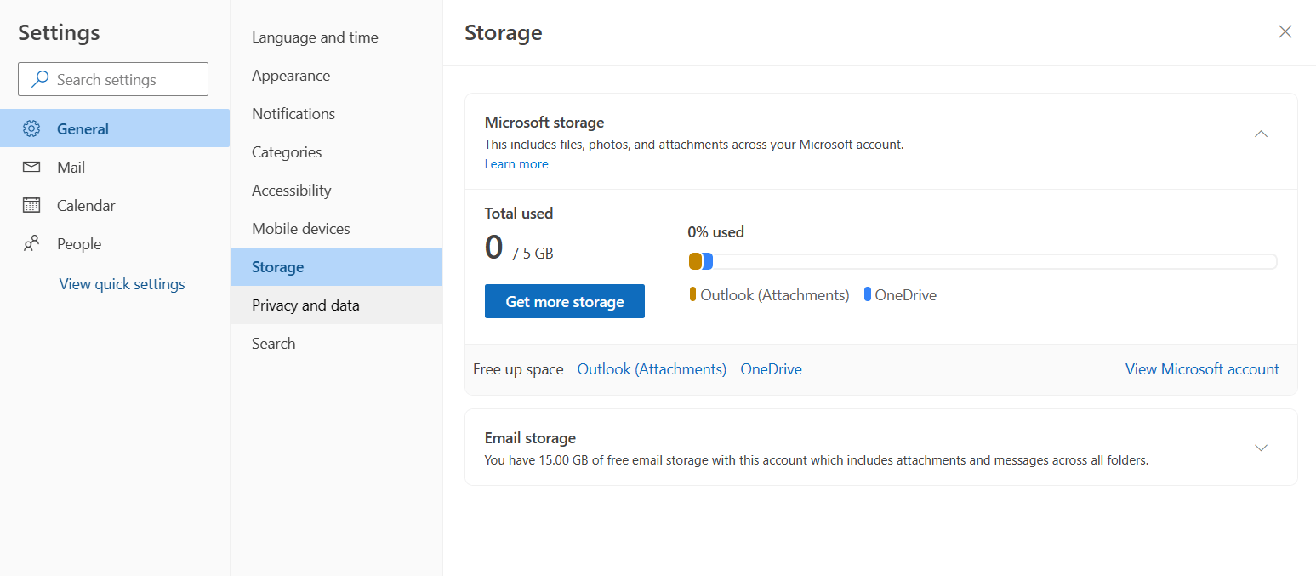Viewport: 1316px width, 576px height.
Task: Collapse the Microsoft storage section chevron
Action: click(1262, 134)
